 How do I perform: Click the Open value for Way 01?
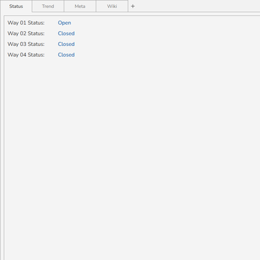point(65,23)
